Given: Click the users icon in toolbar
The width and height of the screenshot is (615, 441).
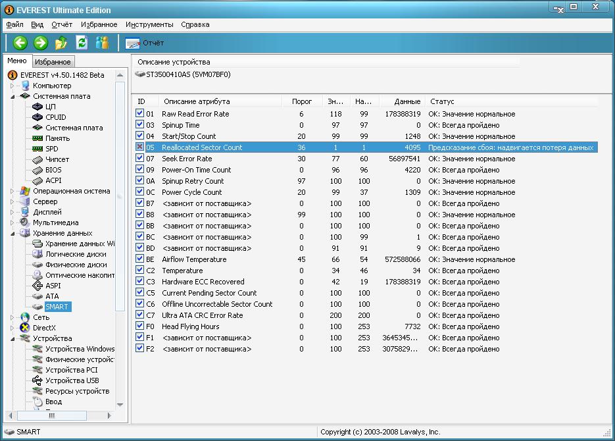Looking at the screenshot, I should 102,43.
